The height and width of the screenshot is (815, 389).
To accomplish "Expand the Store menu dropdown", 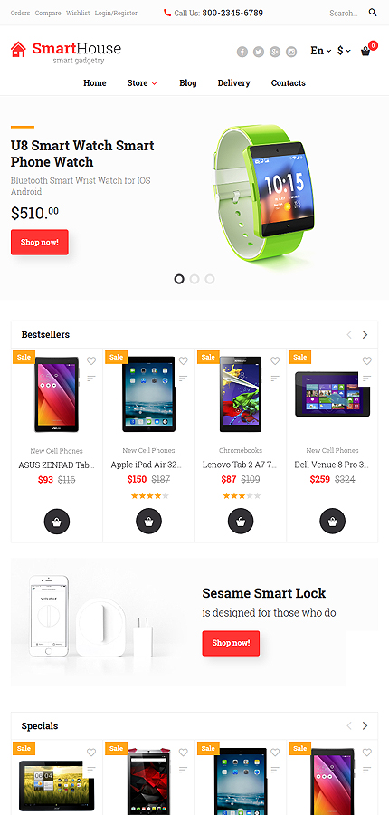I will 142,83.
